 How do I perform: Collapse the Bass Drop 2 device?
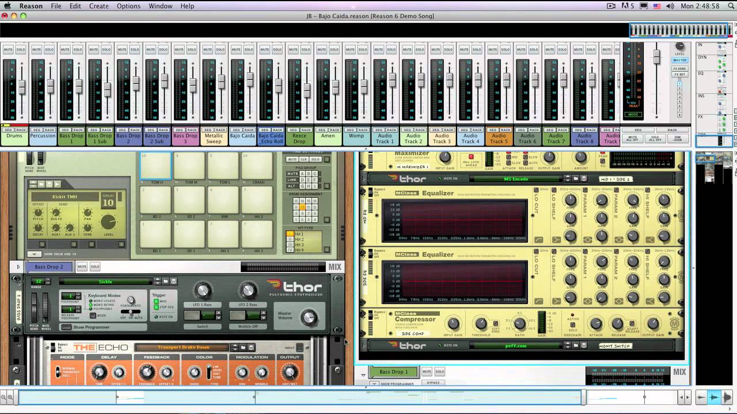coord(18,267)
